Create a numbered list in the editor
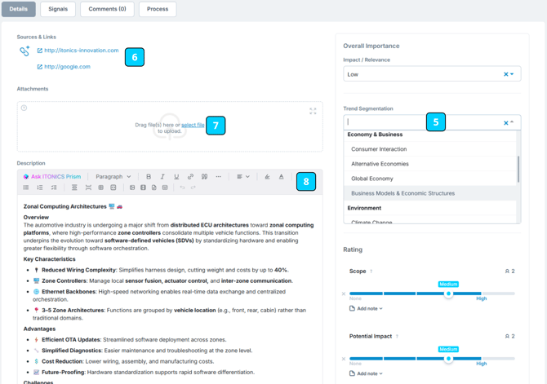Viewport: 547px width, 384px height. 40,188
